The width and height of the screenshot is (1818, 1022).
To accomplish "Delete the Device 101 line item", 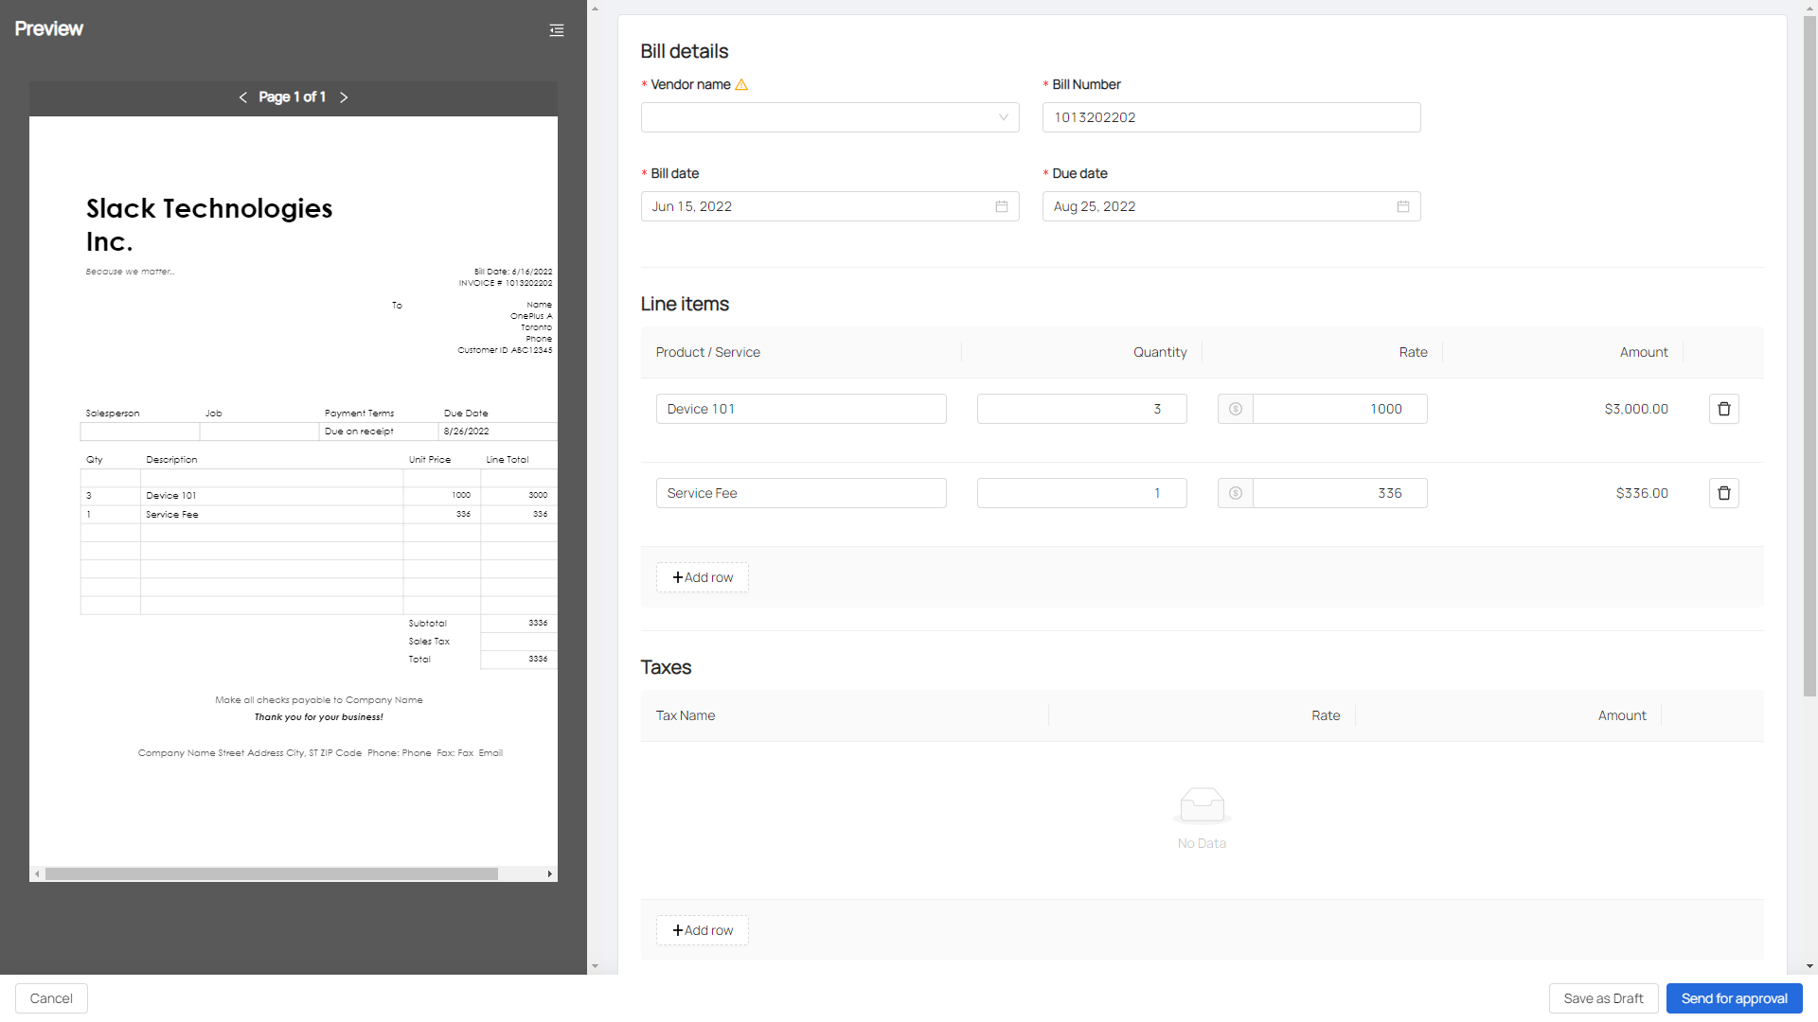I will pos(1723,409).
